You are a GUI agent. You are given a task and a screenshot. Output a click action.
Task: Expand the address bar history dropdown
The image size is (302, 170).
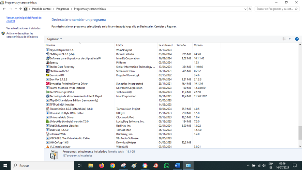pos(245,9)
